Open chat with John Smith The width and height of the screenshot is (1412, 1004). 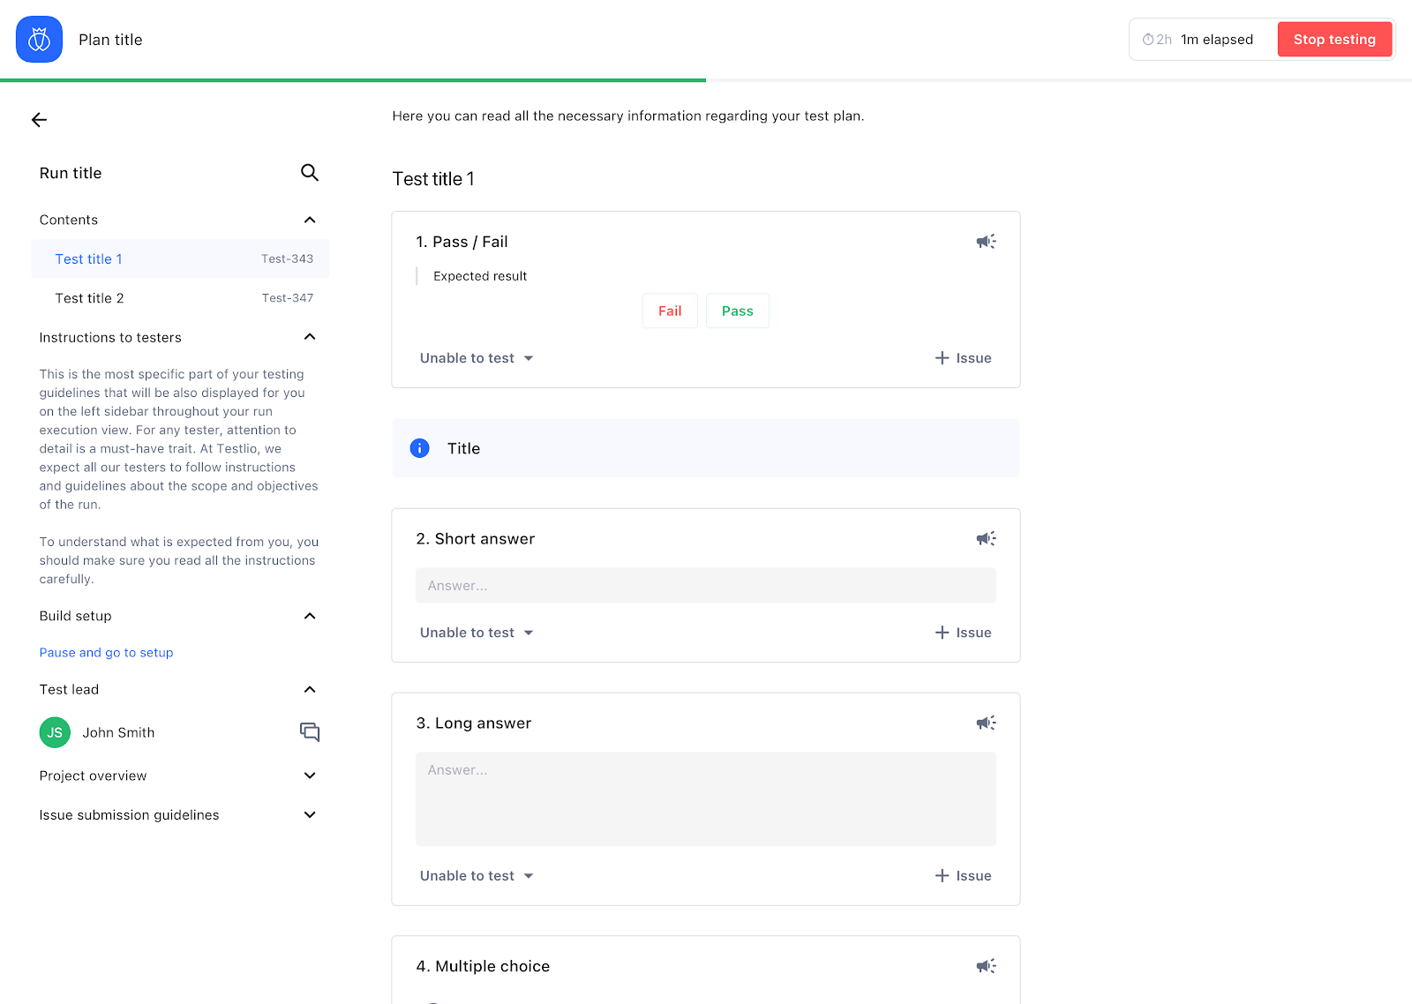[x=310, y=731]
